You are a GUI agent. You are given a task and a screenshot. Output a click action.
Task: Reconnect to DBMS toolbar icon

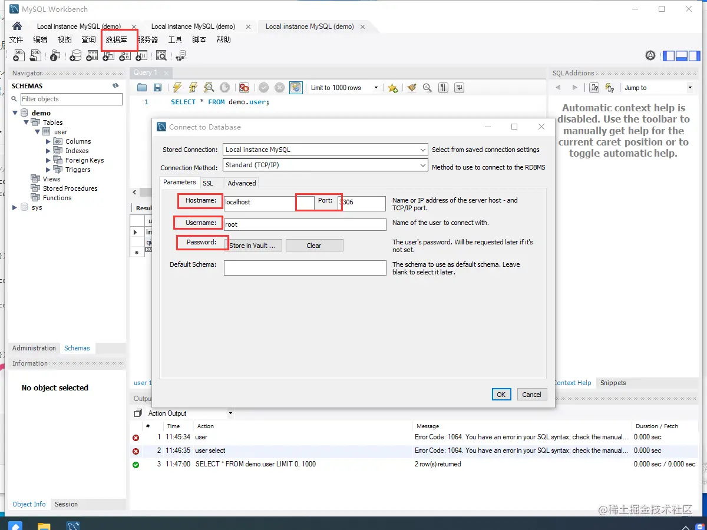181,55
